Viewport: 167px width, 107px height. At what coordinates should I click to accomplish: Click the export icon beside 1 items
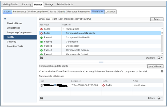click(x=158, y=98)
